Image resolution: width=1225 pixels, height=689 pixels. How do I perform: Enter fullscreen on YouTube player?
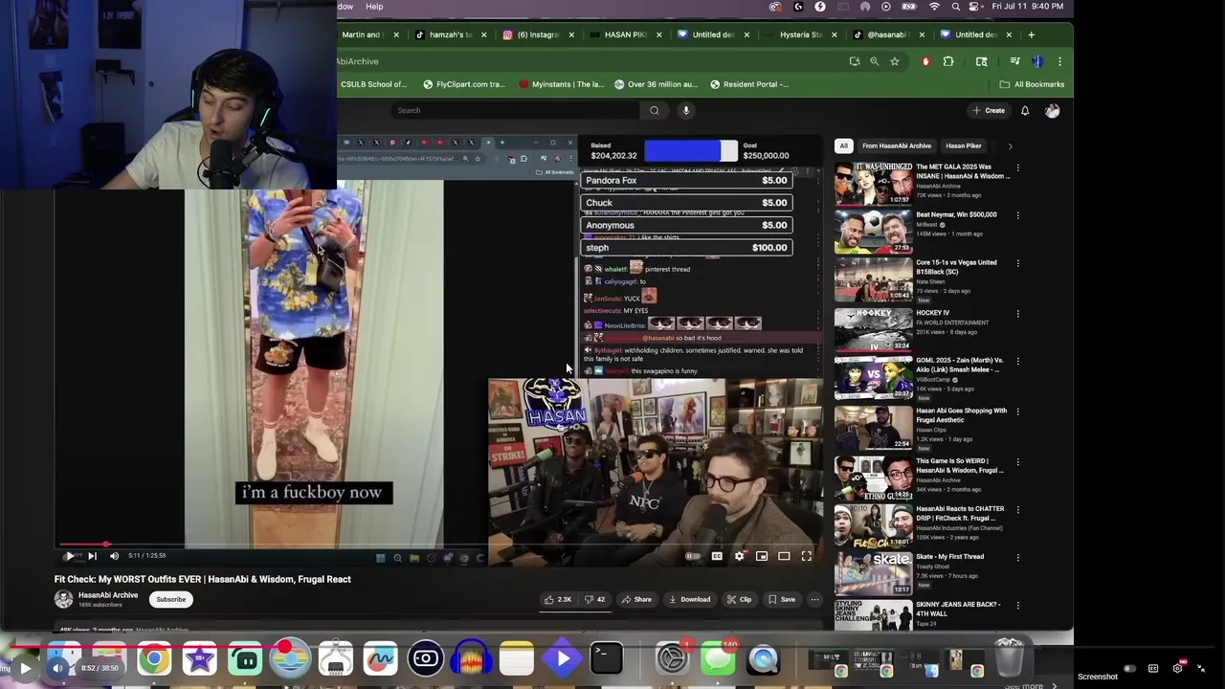coord(806,556)
